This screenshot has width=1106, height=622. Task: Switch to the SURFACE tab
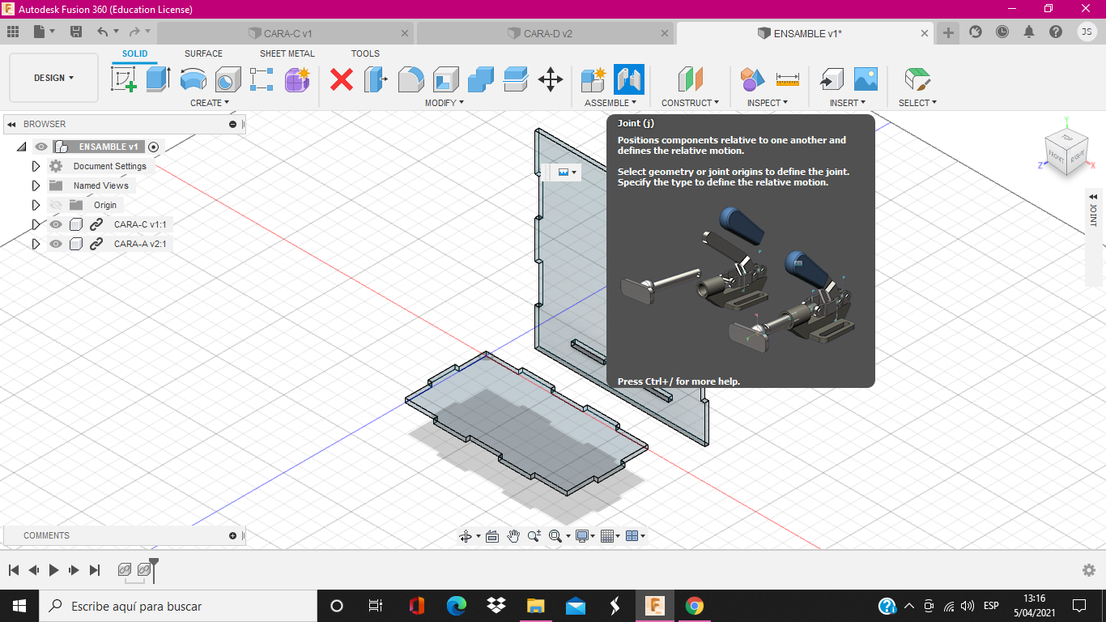pos(203,53)
